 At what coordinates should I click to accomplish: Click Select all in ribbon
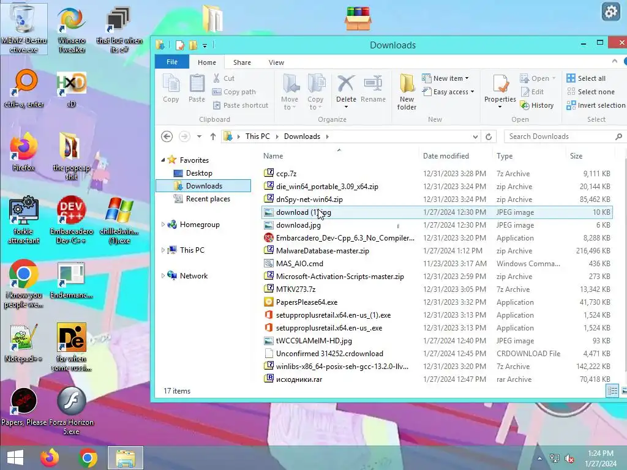[x=586, y=78]
